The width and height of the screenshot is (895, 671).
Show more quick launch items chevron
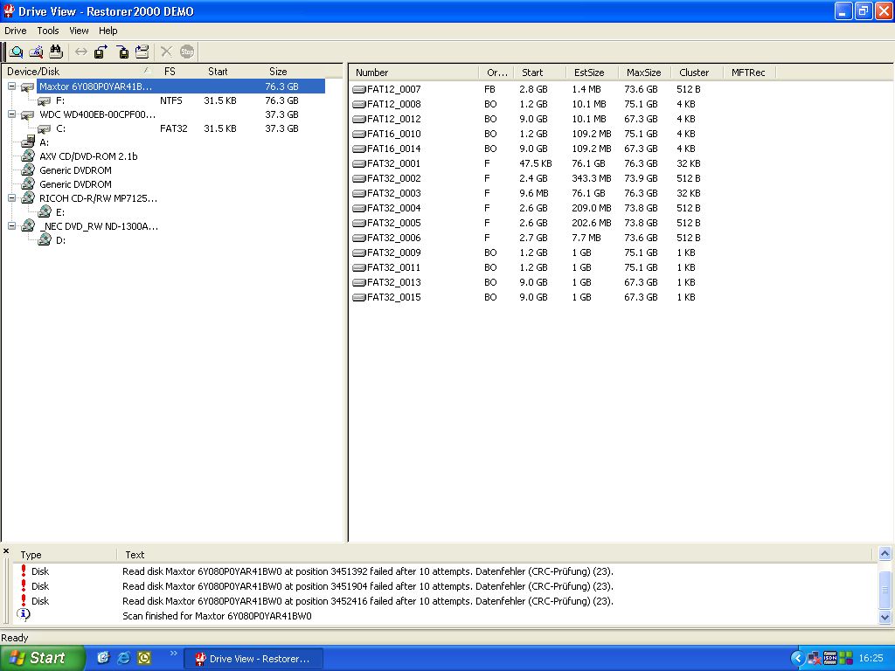[173, 654]
